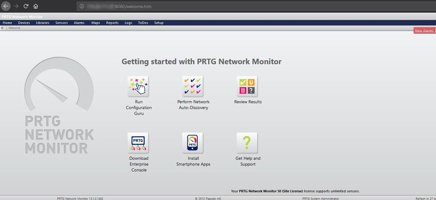Click the browser forward arrow

[x=16, y=6]
